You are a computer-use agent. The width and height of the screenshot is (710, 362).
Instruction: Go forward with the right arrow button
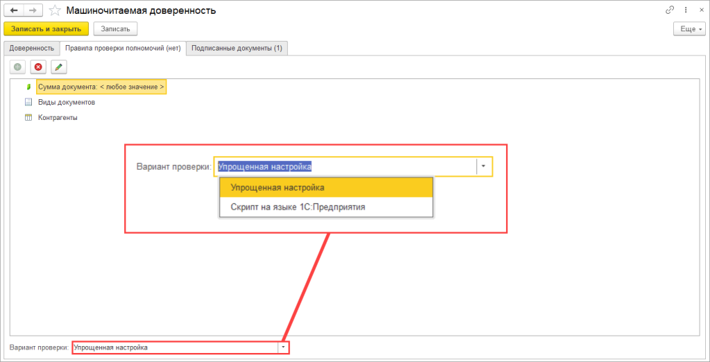click(x=33, y=10)
